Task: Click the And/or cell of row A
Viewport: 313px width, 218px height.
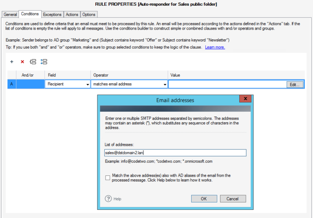Action: [x=31, y=84]
